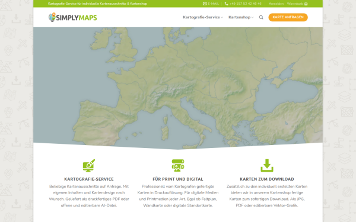Click the SimplyMaps logo
The width and height of the screenshot is (356, 222).
point(72,17)
